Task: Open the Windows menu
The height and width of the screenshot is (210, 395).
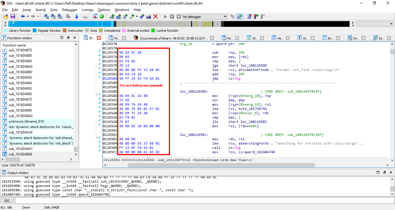Action: (x=122, y=10)
